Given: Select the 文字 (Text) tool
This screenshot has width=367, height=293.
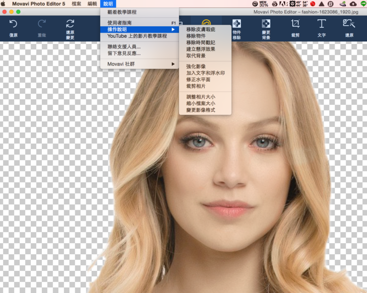Looking at the screenshot, I should [x=322, y=24].
